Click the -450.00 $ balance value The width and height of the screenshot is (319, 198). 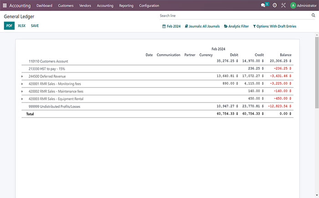(x=283, y=98)
